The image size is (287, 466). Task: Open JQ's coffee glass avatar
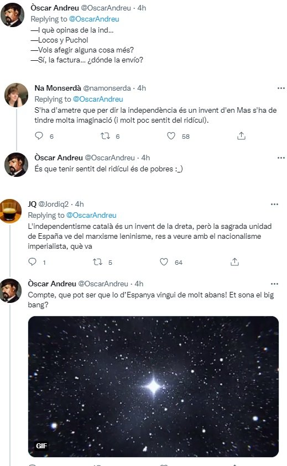(10, 211)
